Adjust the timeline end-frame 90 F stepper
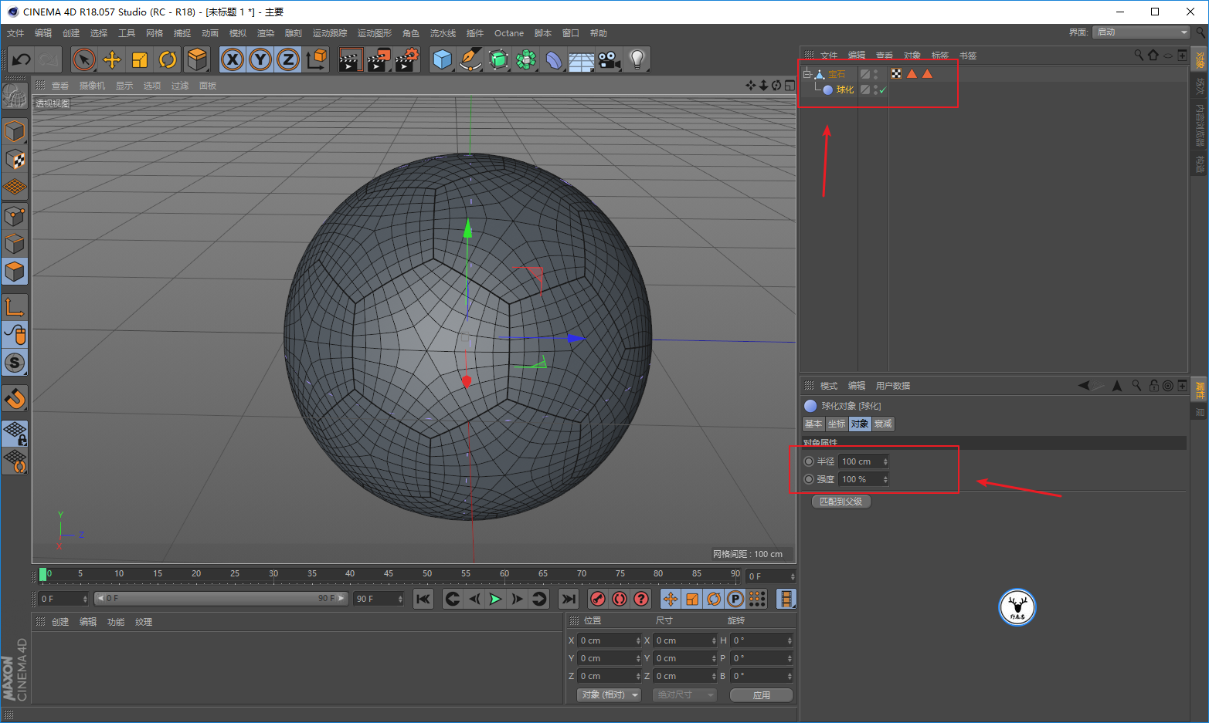Screen dimensions: 1209x723 pos(400,599)
